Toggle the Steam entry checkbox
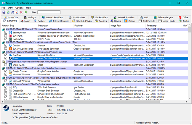 point(6,58)
